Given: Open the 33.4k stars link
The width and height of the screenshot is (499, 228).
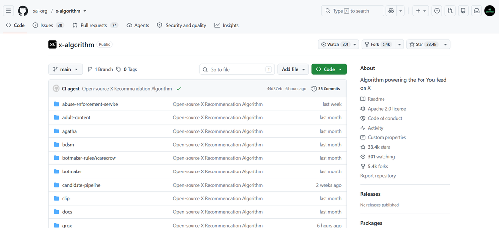Looking at the screenshot, I should [375, 147].
